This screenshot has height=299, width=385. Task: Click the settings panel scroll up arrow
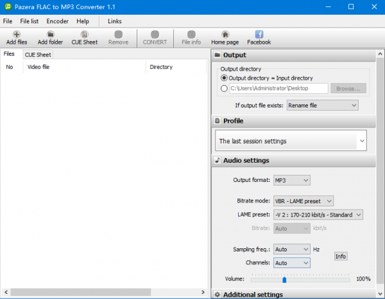pos(380,53)
